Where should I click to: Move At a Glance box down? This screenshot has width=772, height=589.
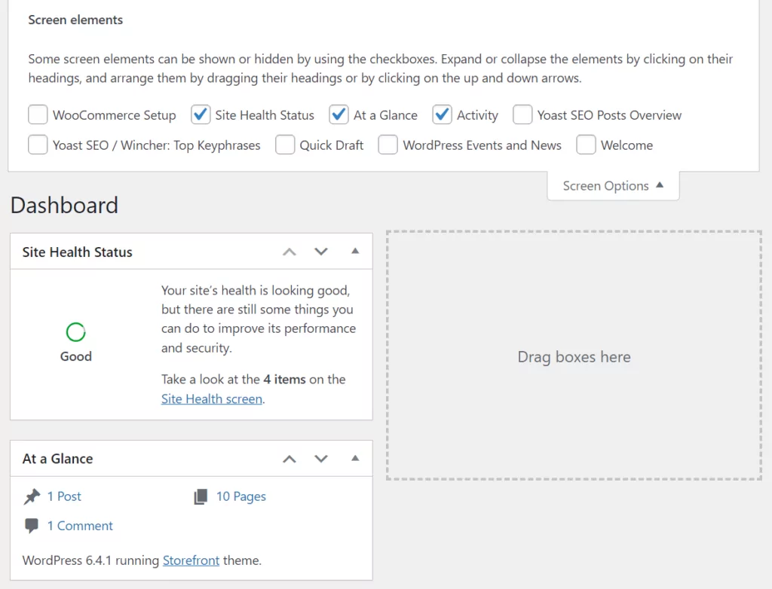click(x=321, y=459)
